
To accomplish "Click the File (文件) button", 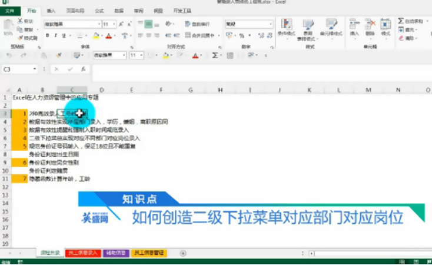I will [x=10, y=11].
